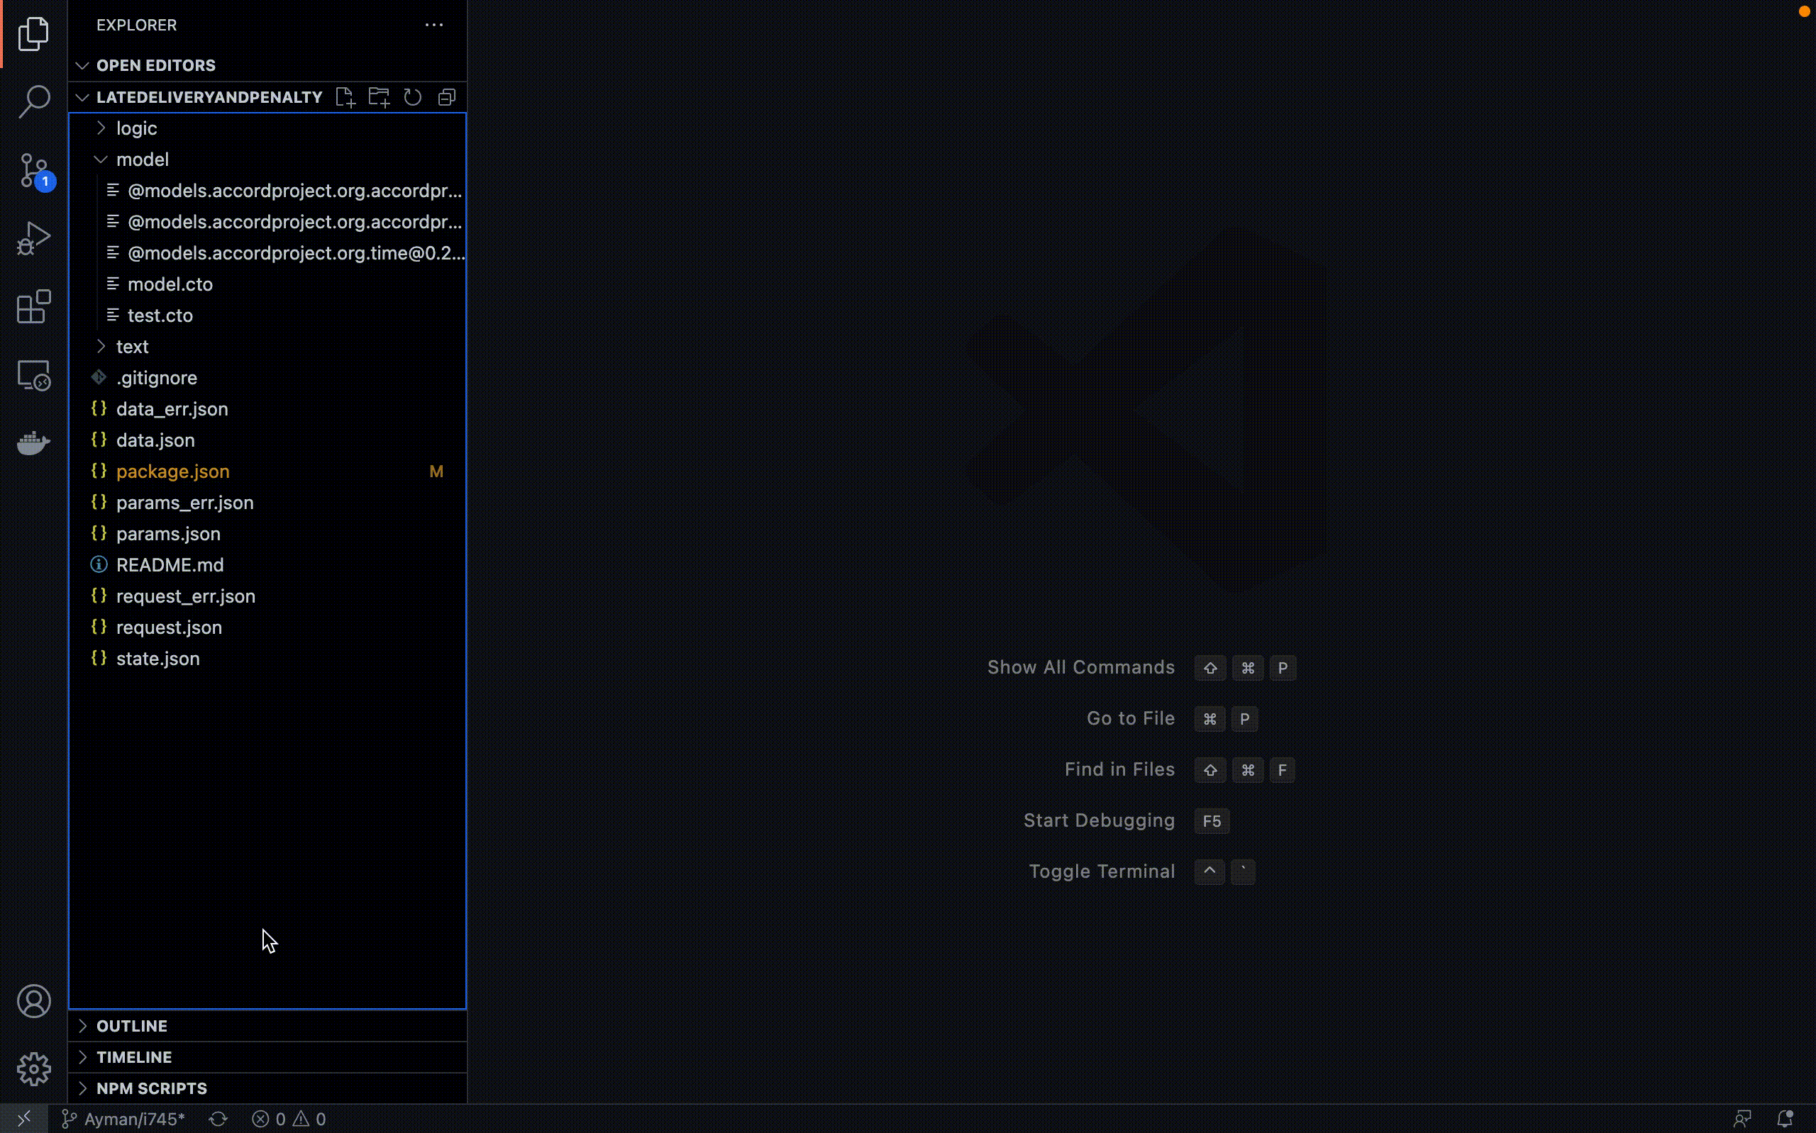This screenshot has height=1133, width=1816.
Task: Collapse all folders in explorer
Action: [447, 97]
